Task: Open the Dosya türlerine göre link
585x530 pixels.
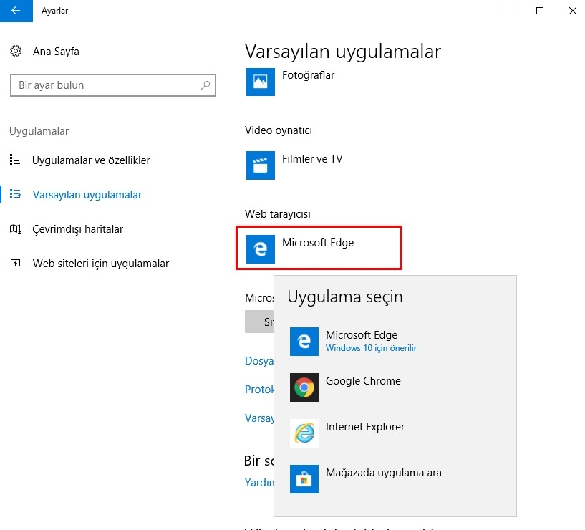Action: (x=259, y=361)
